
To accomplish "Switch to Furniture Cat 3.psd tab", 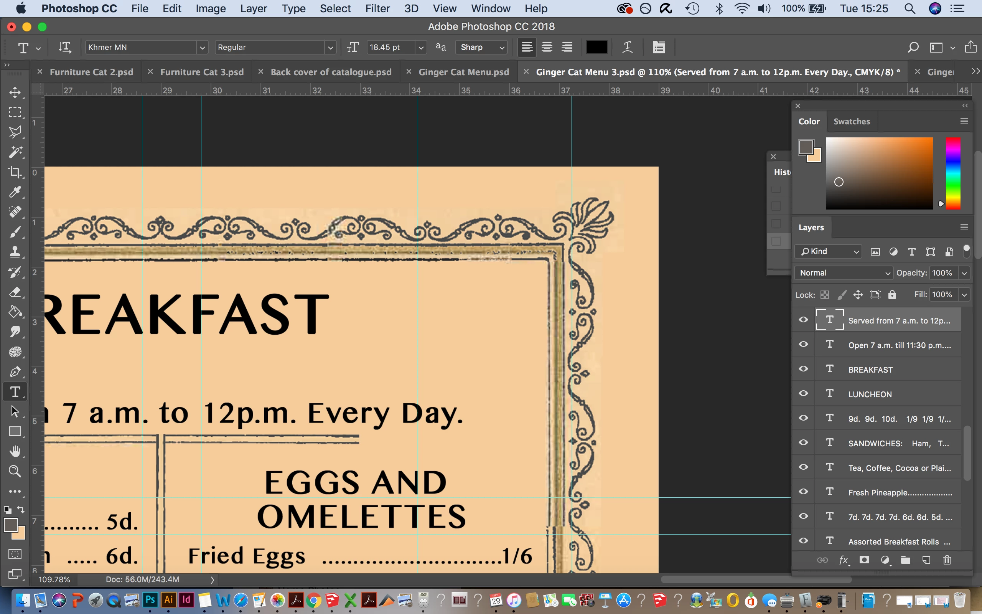I will coord(202,72).
